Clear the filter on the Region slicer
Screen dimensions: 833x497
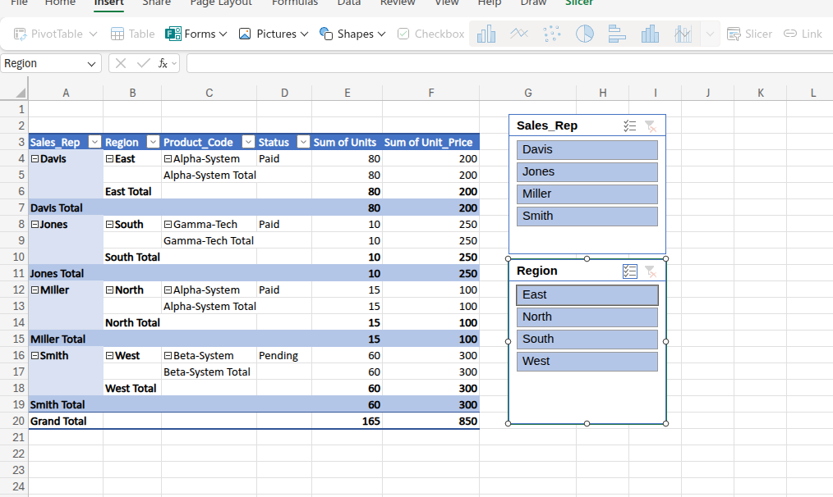(651, 271)
